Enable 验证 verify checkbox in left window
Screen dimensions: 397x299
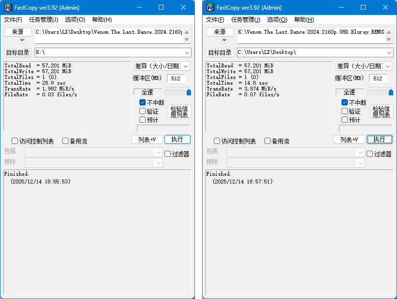pyautogui.click(x=143, y=111)
